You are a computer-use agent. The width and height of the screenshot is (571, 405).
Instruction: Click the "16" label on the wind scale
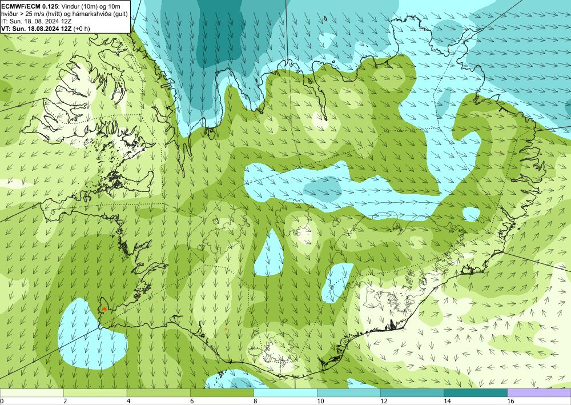point(510,401)
